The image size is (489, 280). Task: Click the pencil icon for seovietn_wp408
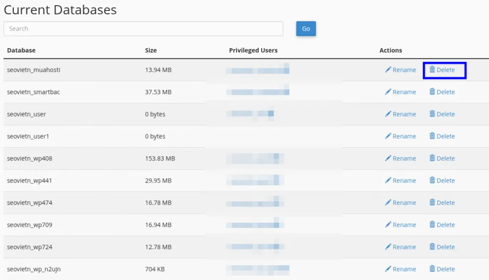click(388, 158)
